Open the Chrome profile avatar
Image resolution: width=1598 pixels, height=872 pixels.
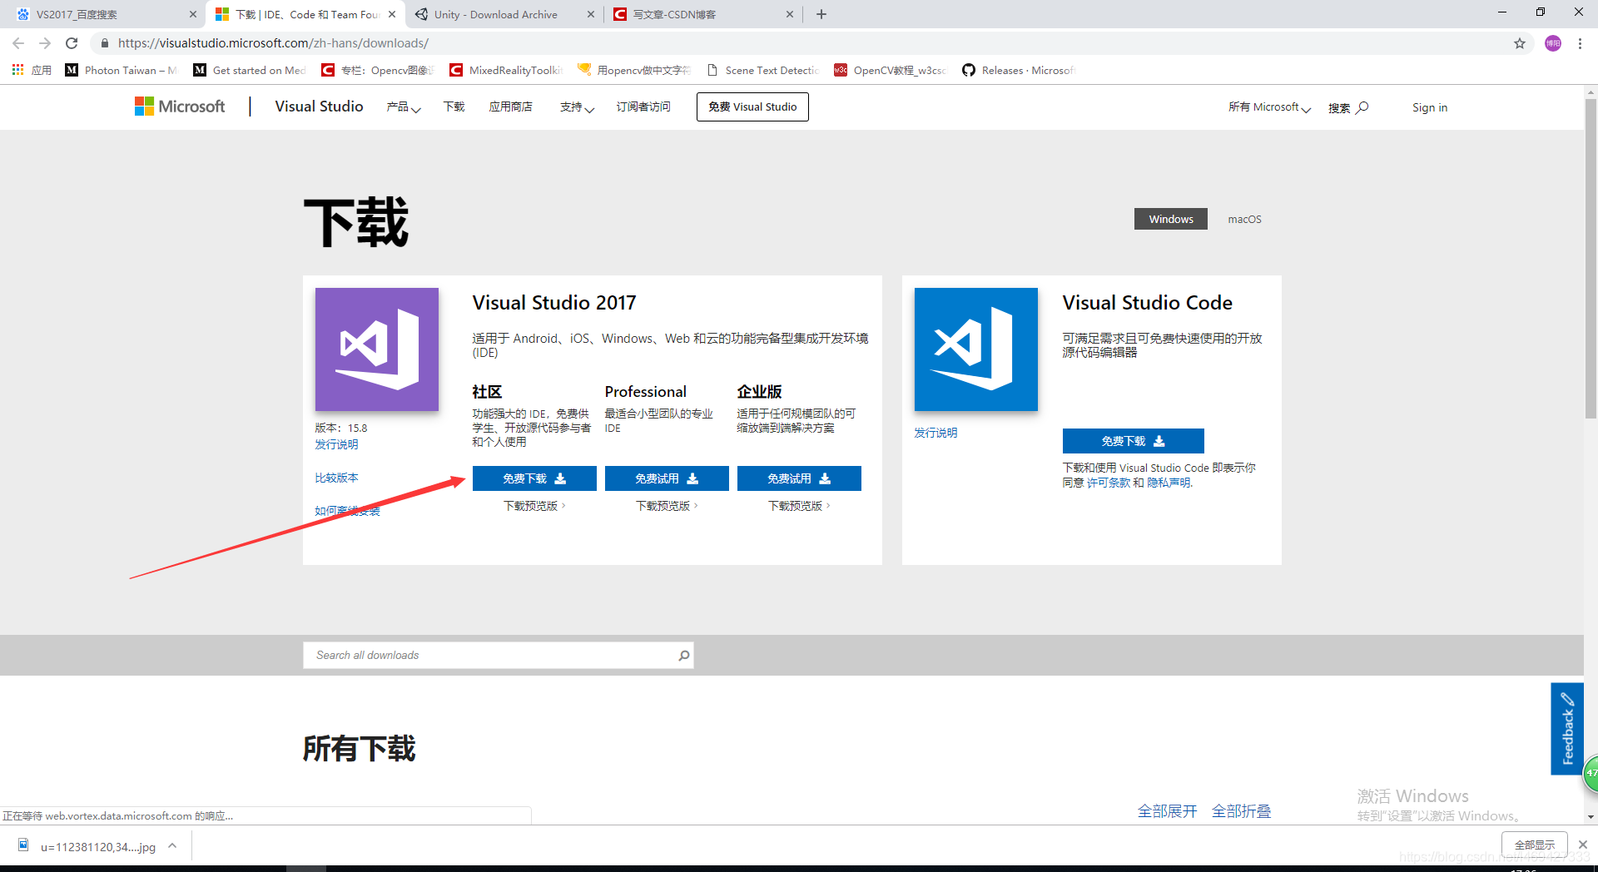click(x=1553, y=43)
